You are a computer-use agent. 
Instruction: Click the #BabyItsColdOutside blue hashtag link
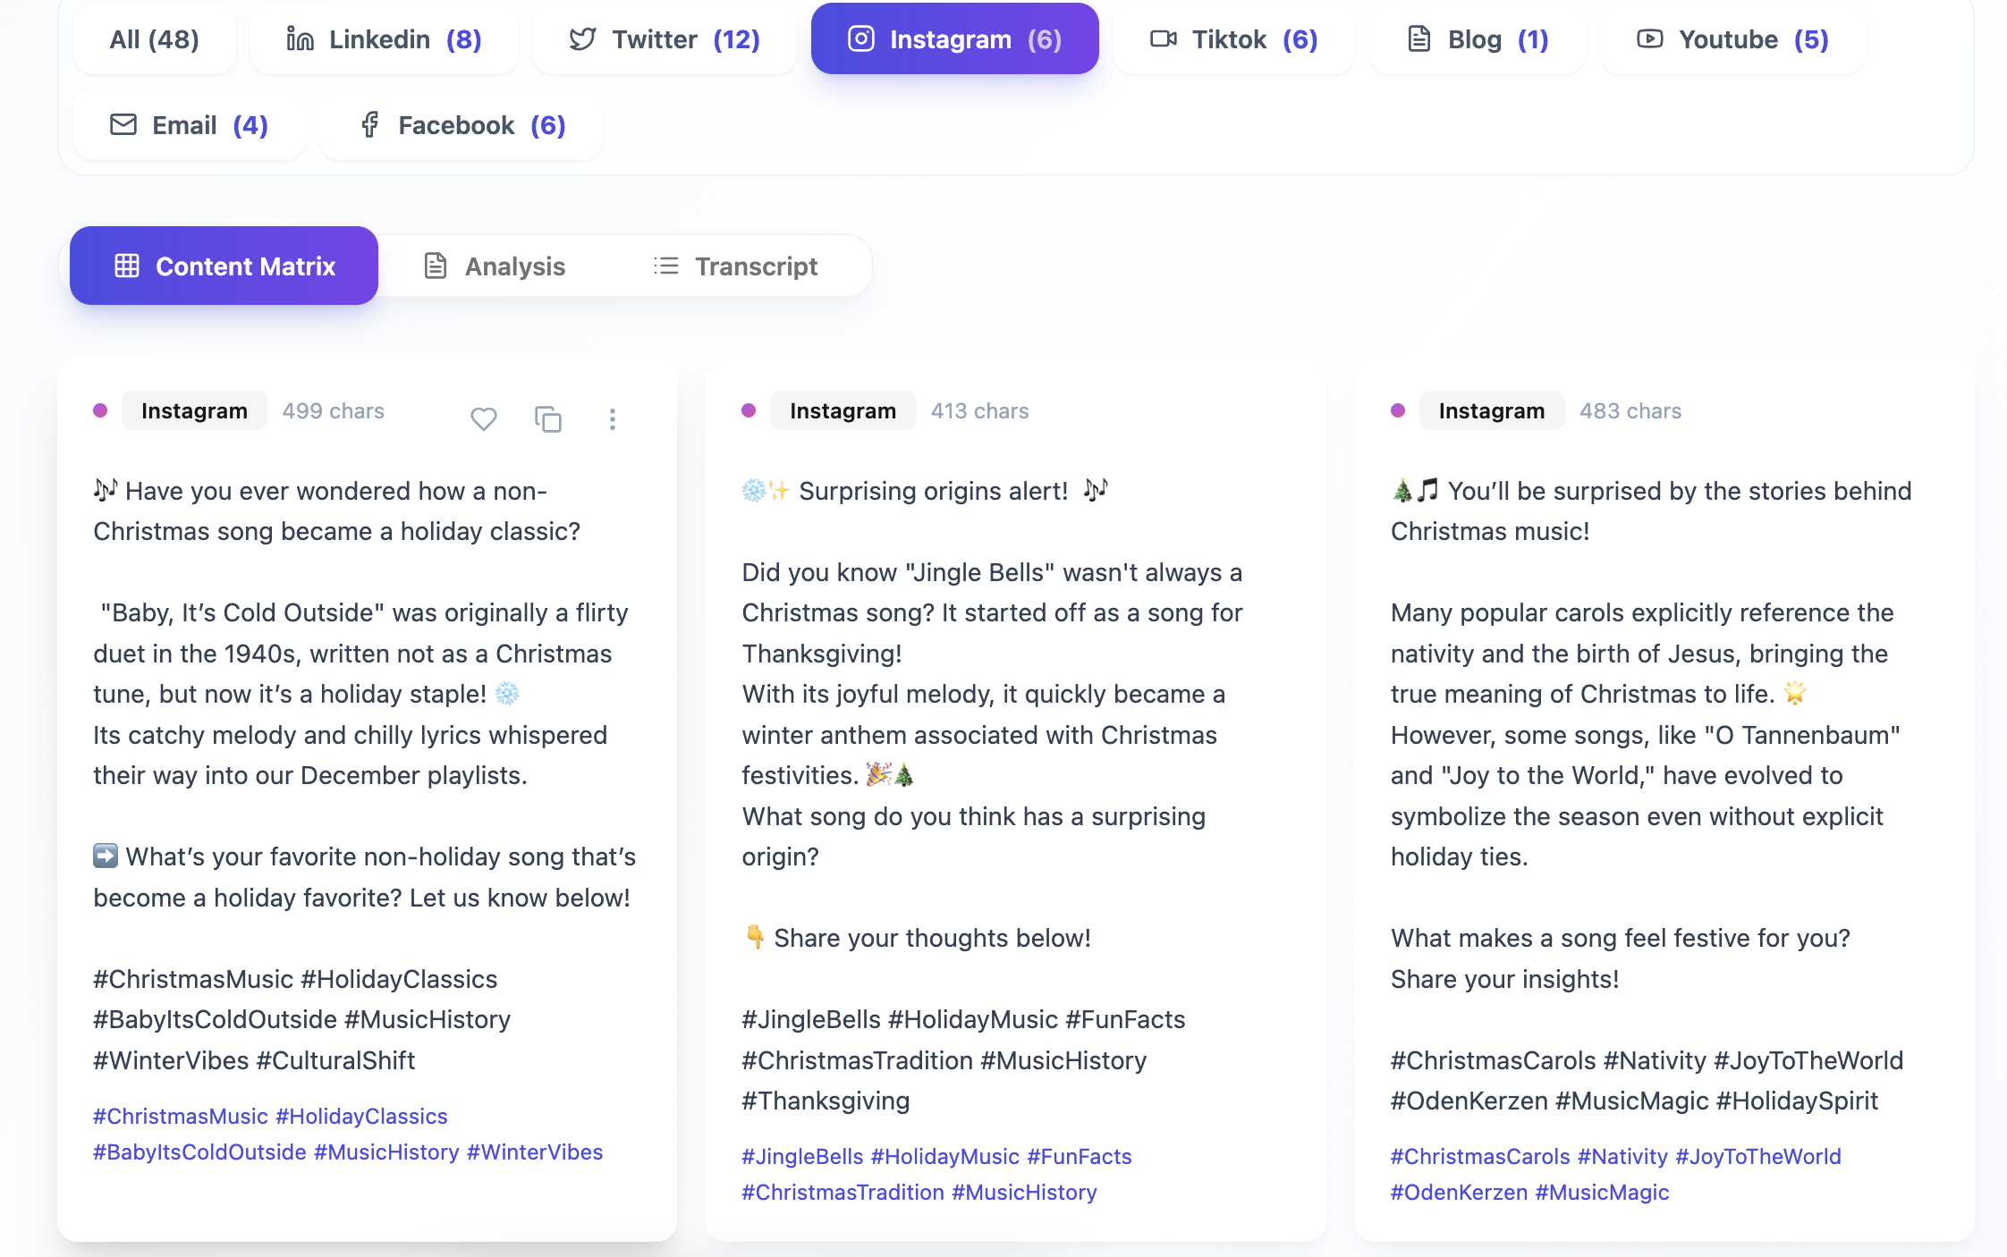[199, 1152]
